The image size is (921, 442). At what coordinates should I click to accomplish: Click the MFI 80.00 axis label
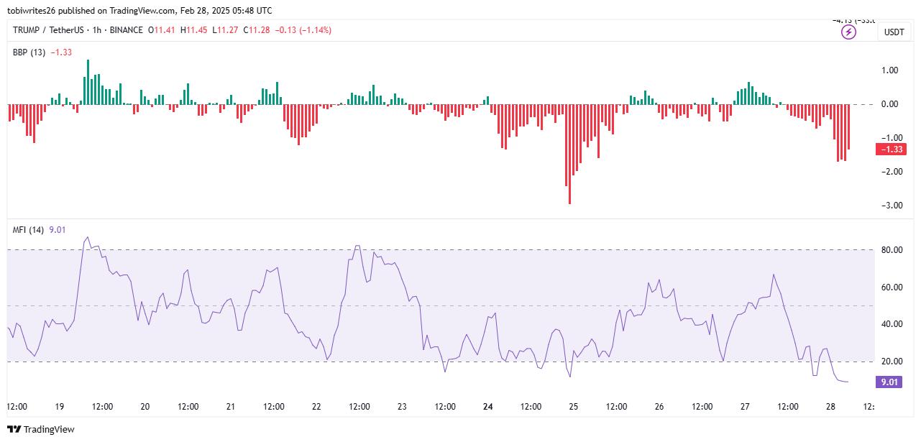890,250
